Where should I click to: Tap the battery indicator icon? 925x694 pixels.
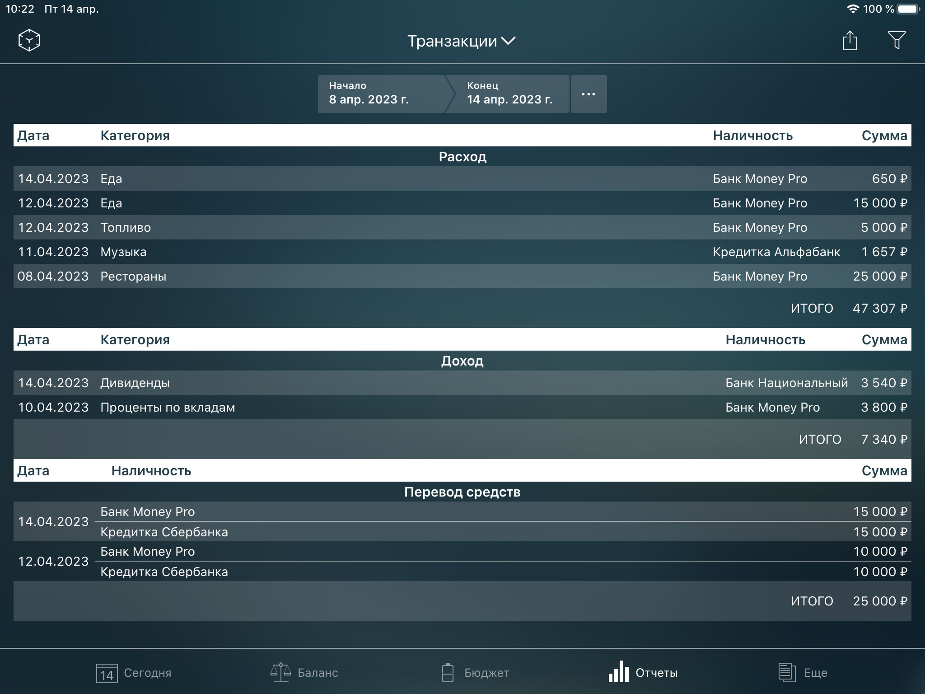[908, 9]
